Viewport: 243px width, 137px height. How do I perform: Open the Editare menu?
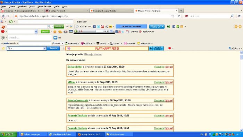tap(11, 7)
